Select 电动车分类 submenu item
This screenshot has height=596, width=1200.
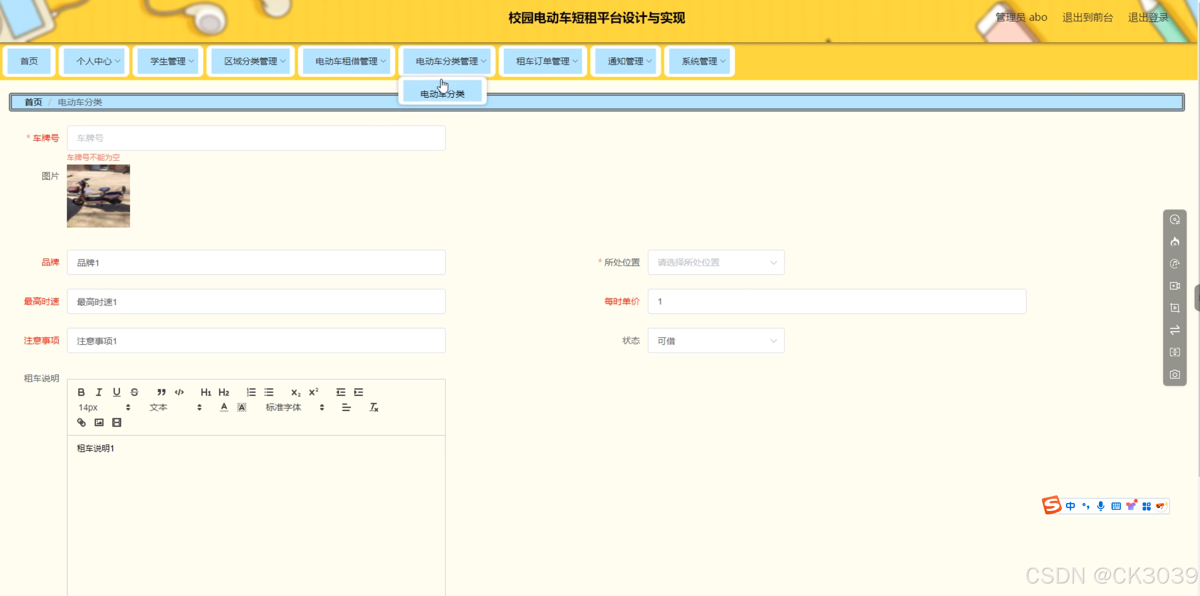[x=442, y=93]
